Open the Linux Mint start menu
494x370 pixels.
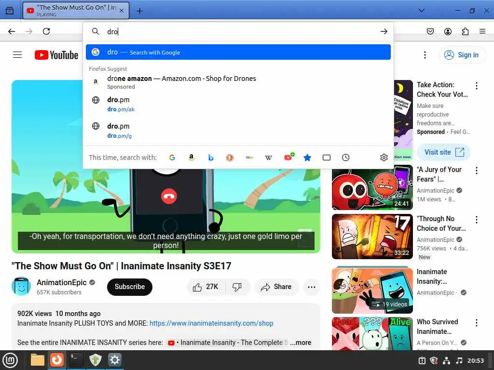[10, 360]
